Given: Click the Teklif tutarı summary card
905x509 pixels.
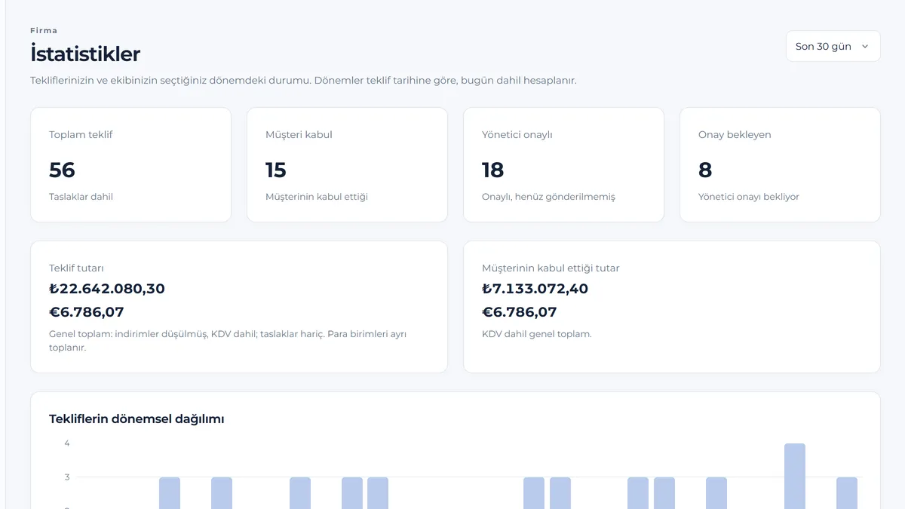Looking at the screenshot, I should pos(239,307).
